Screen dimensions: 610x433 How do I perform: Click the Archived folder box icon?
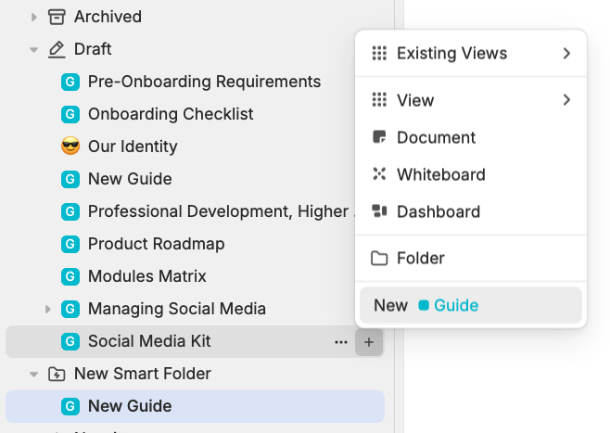point(57,17)
